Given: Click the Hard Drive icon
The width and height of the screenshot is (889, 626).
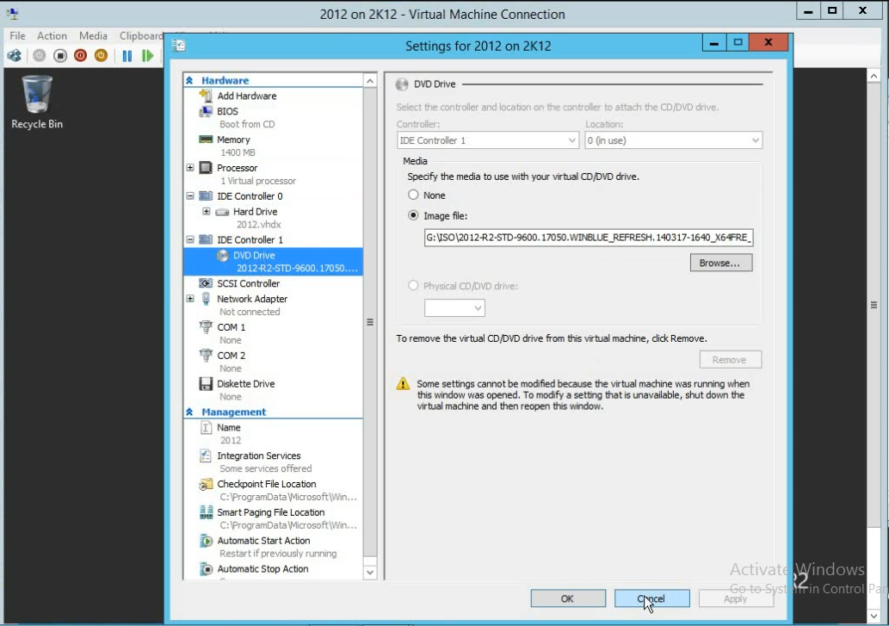Looking at the screenshot, I should tap(222, 212).
